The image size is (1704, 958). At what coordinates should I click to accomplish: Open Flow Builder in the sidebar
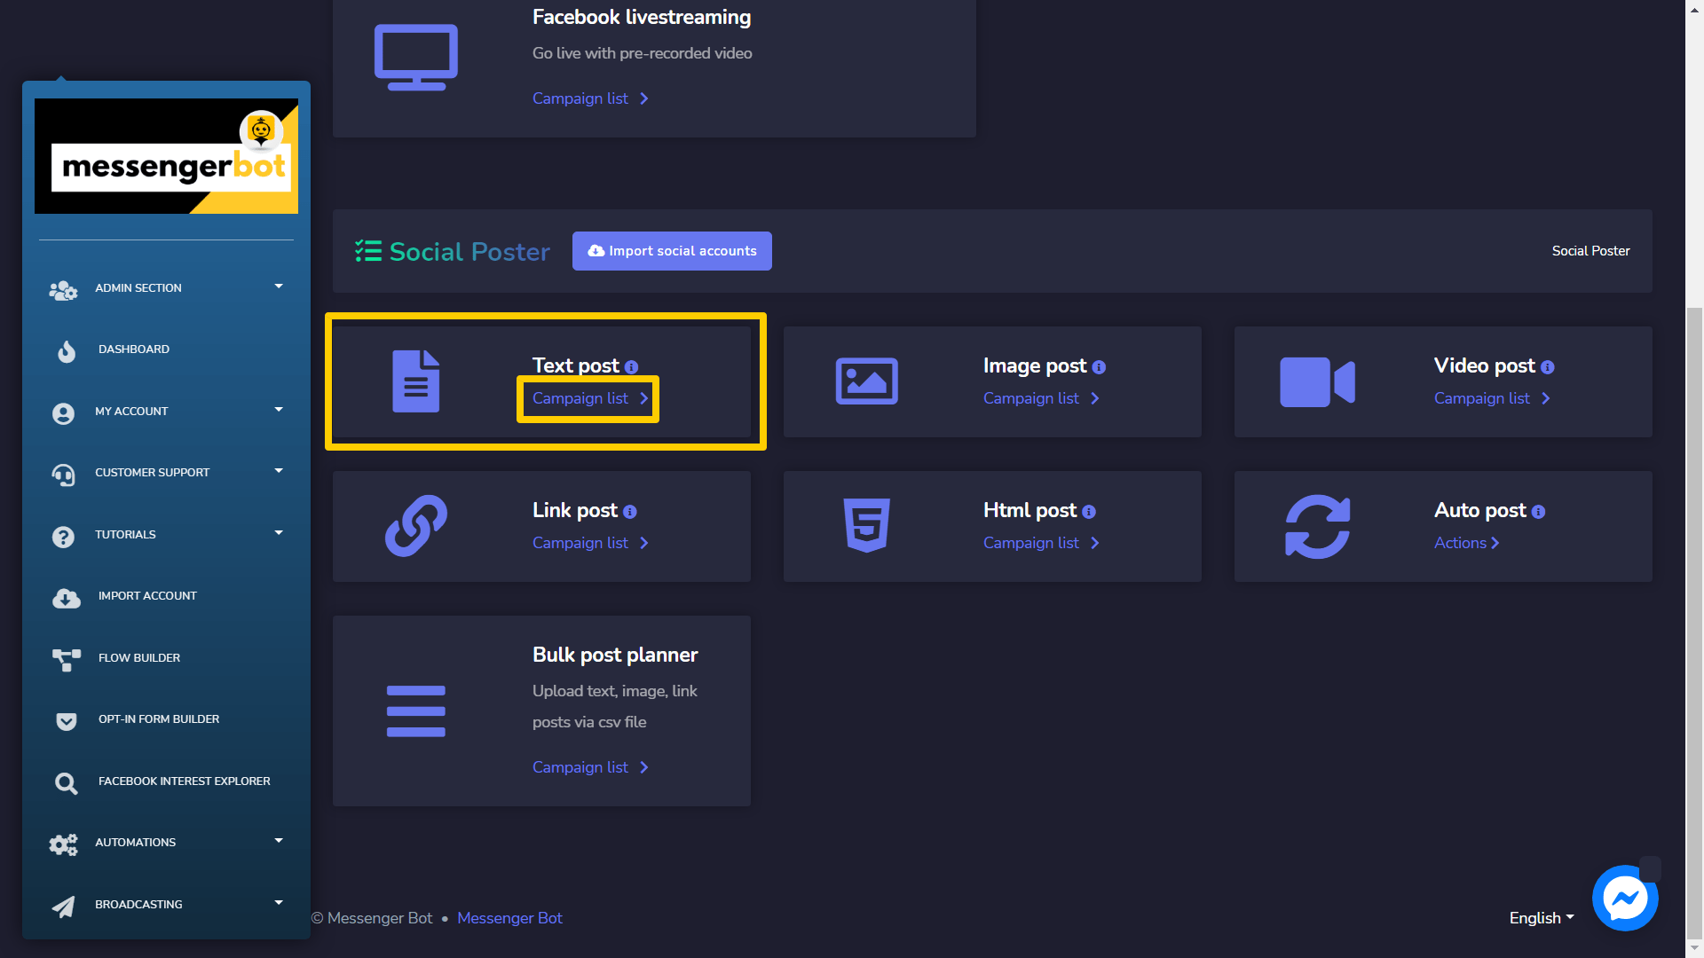click(x=139, y=658)
